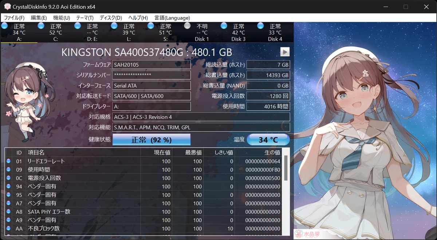Select the 09 使用時間 attribute row
Screen dimensions: 437x240
click(x=143, y=170)
